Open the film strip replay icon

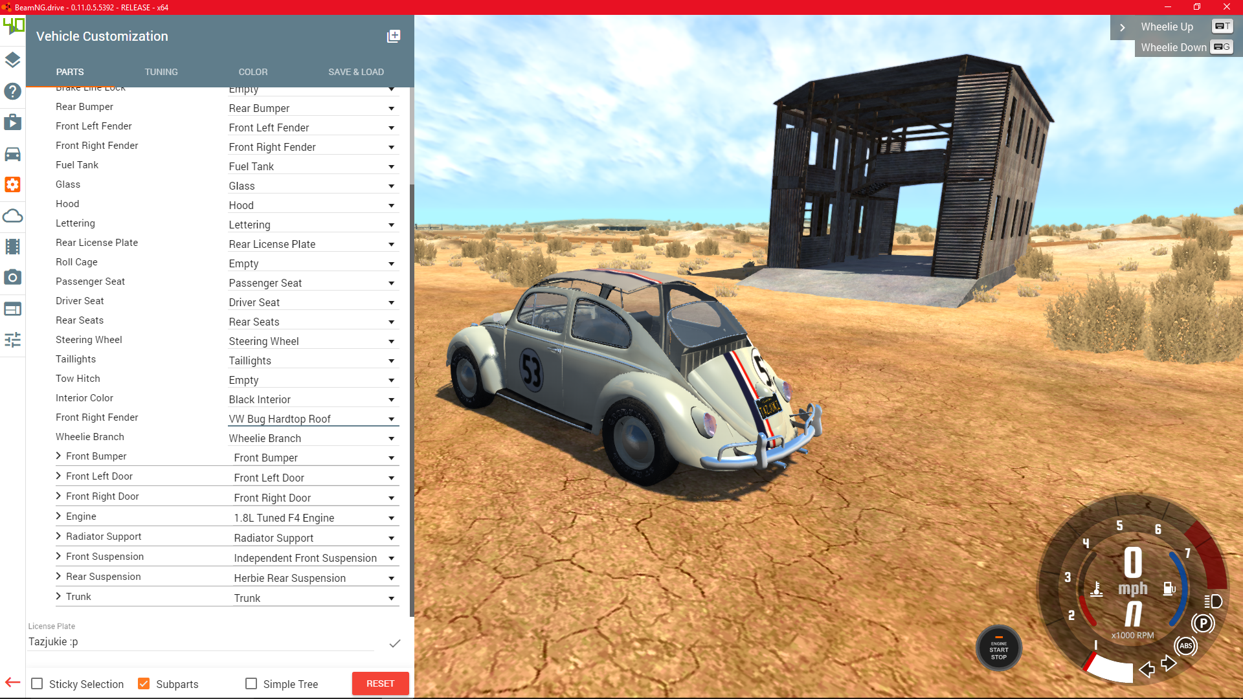(12, 247)
